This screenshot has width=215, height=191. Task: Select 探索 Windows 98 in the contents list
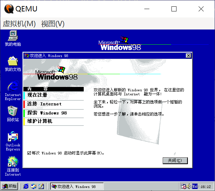[54, 113]
